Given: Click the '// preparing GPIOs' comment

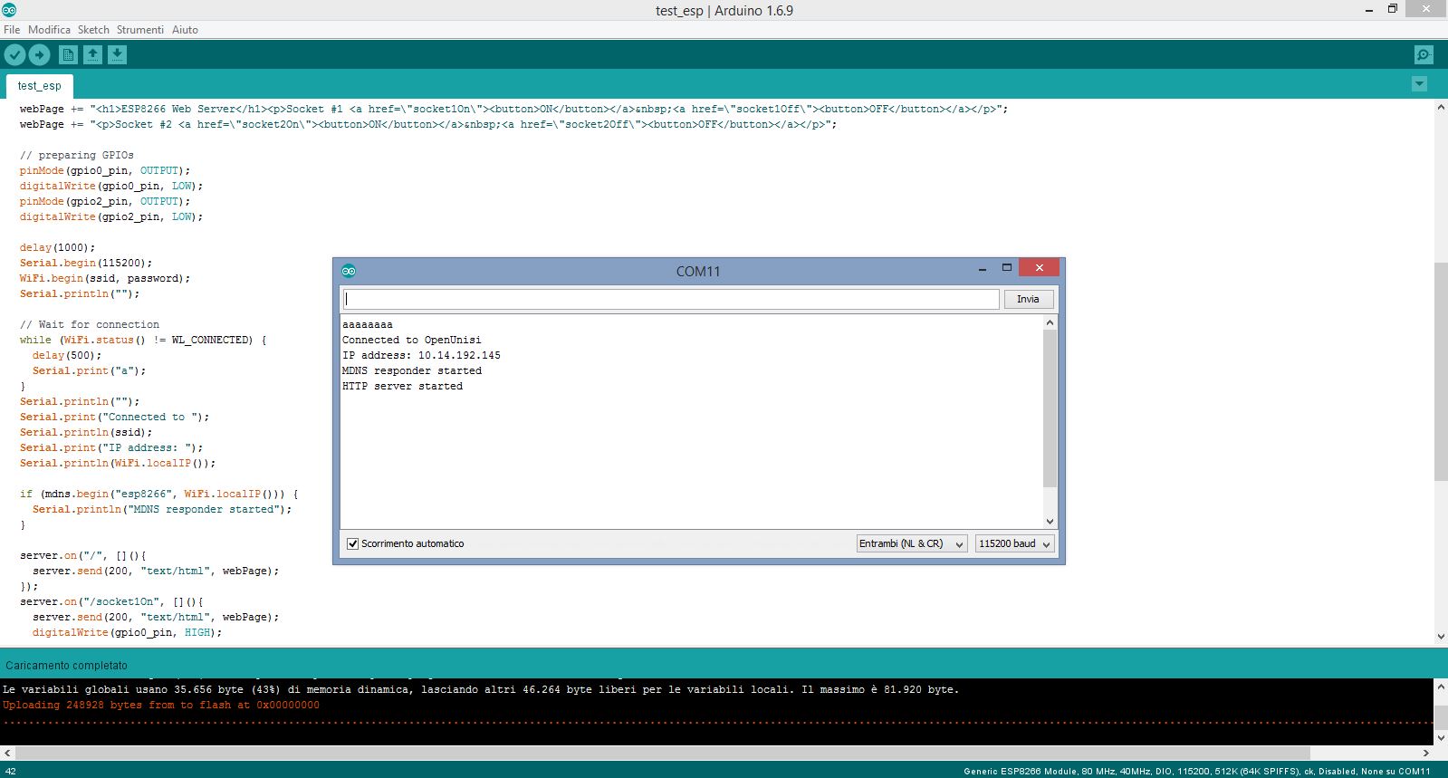Looking at the screenshot, I should (77, 155).
